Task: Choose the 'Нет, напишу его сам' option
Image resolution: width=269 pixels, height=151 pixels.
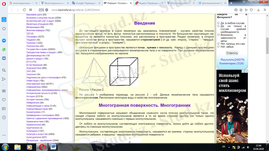Action: pyautogui.click(x=219, y=44)
